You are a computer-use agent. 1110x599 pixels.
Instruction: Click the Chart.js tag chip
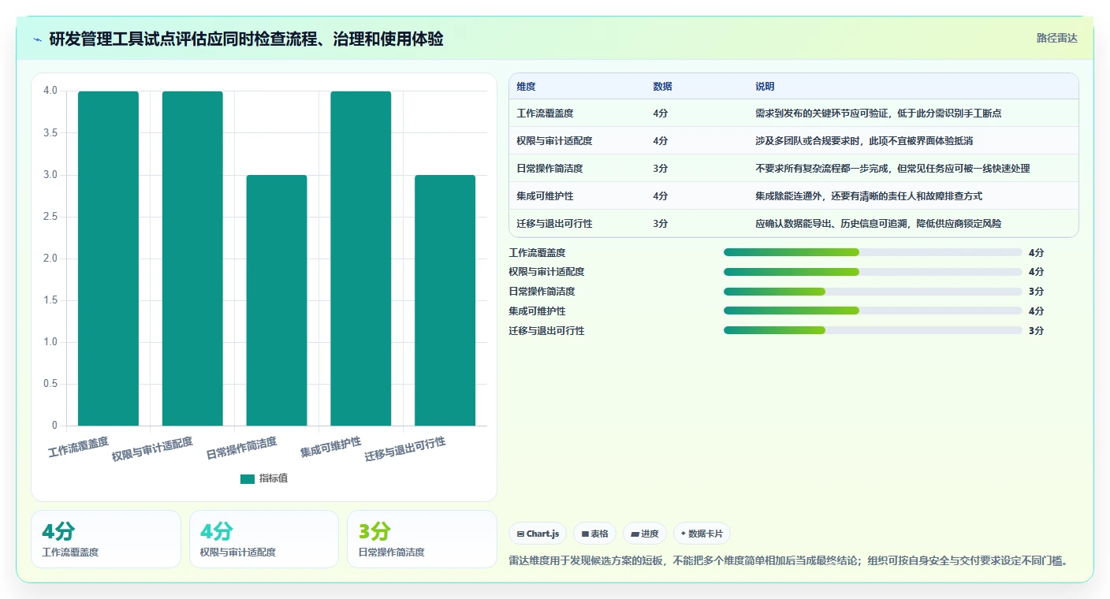tap(538, 534)
